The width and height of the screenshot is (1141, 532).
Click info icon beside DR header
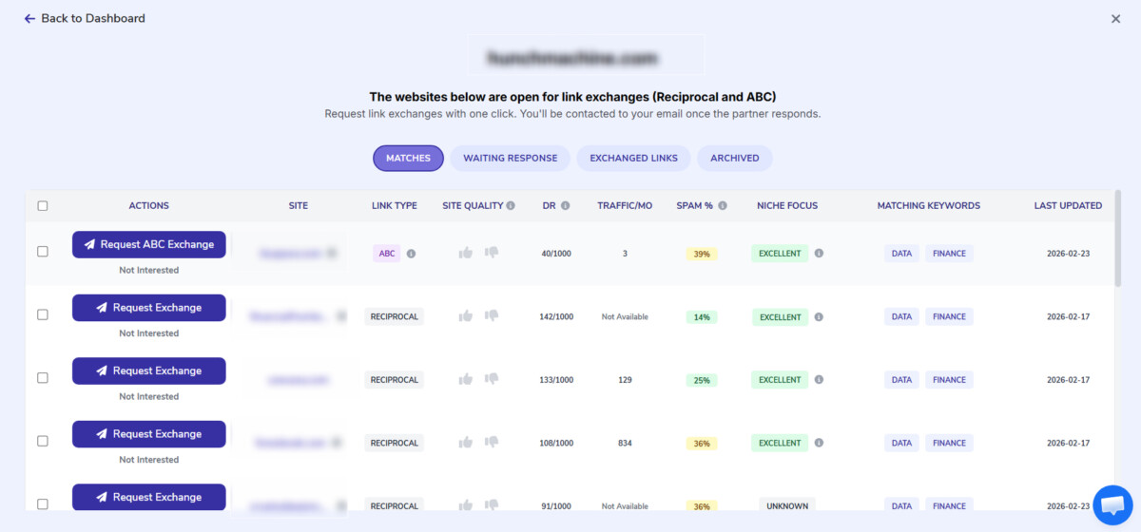[x=566, y=205]
